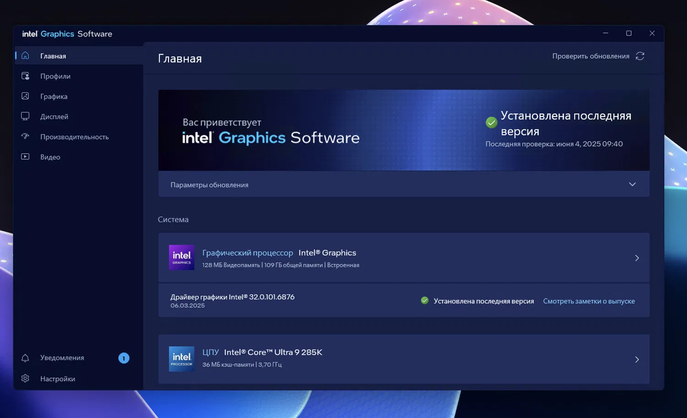Image resolution: width=687 pixels, height=418 pixels.
Task: Click the Главная page heading
Action: click(x=180, y=59)
